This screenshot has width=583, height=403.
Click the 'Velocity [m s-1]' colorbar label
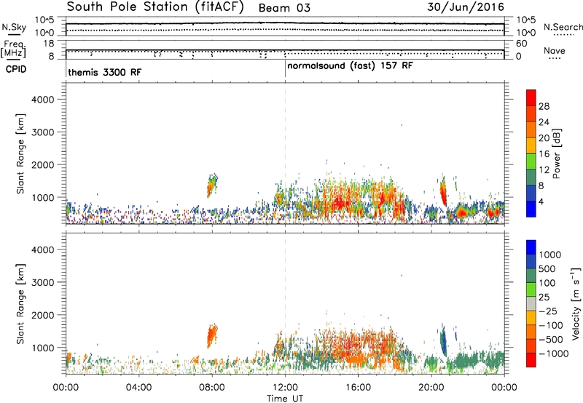[576, 303]
